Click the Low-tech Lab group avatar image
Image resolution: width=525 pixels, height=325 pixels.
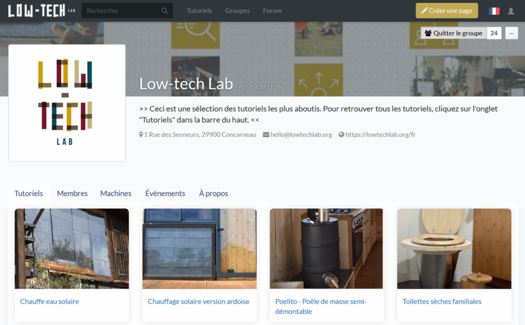[67, 103]
